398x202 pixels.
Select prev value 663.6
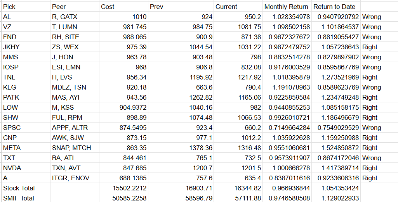pyautogui.click(x=181, y=87)
